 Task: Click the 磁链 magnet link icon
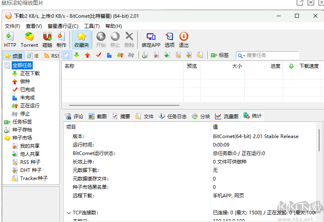pos(47,40)
